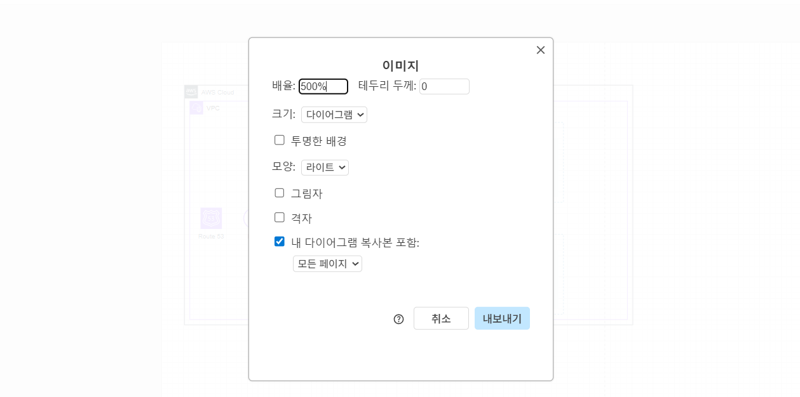The image size is (800, 397).
Task: Open the 모든 페이지 dropdown
Action: (327, 264)
